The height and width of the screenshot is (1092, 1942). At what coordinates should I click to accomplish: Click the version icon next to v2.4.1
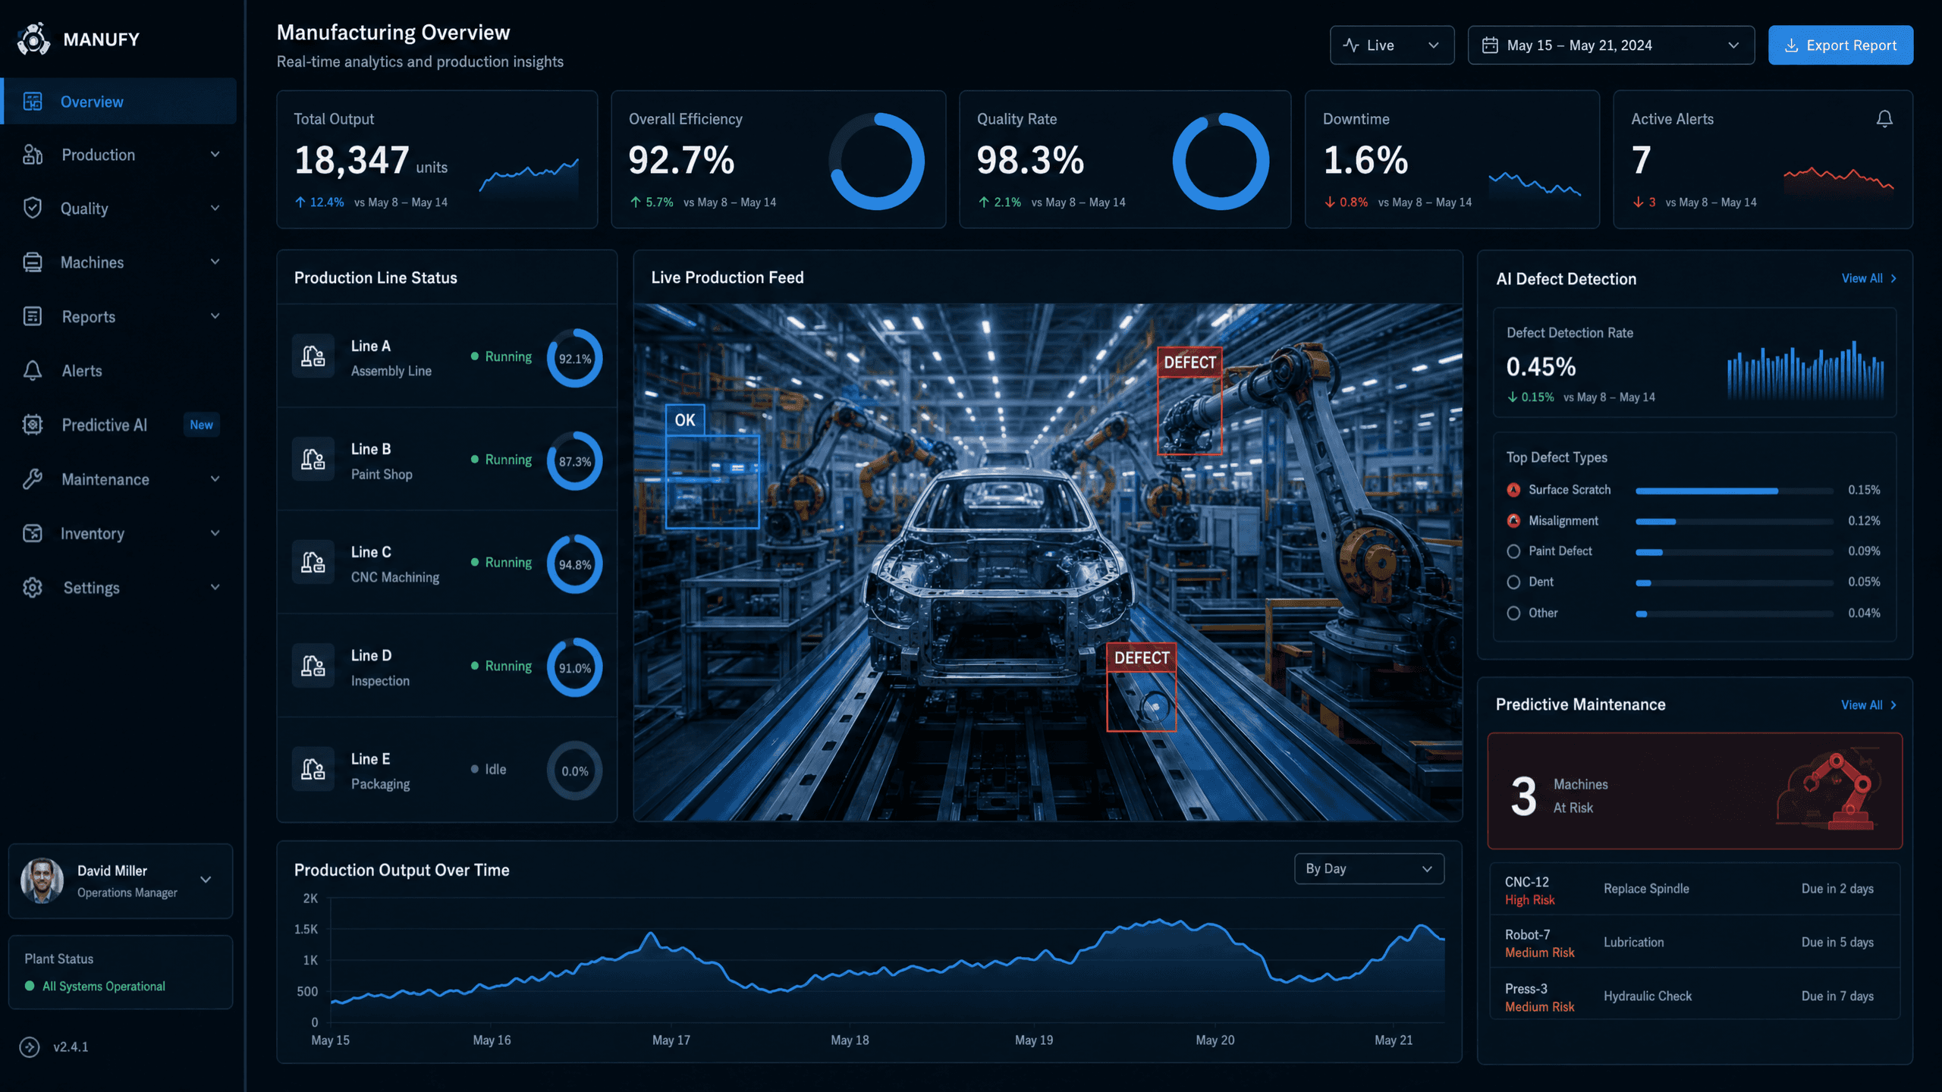click(30, 1047)
